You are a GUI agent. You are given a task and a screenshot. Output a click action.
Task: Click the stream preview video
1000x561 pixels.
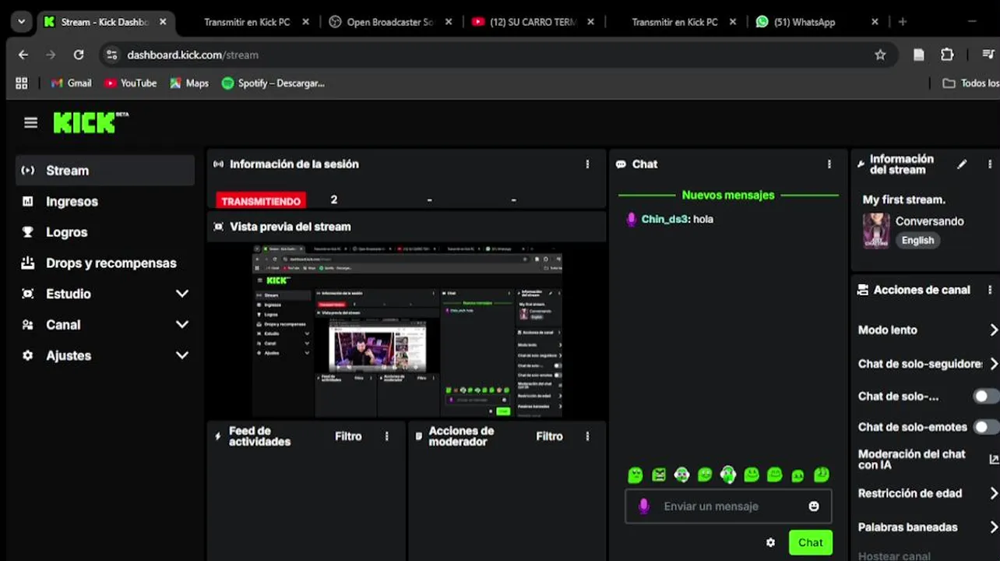(x=407, y=330)
